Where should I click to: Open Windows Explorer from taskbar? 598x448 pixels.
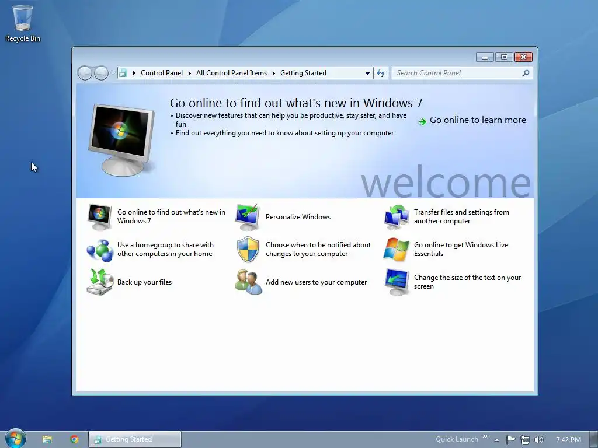(47, 439)
